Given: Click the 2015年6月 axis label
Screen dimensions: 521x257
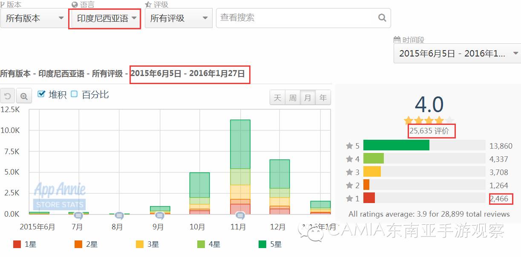Looking at the screenshot, I should pos(37,227).
